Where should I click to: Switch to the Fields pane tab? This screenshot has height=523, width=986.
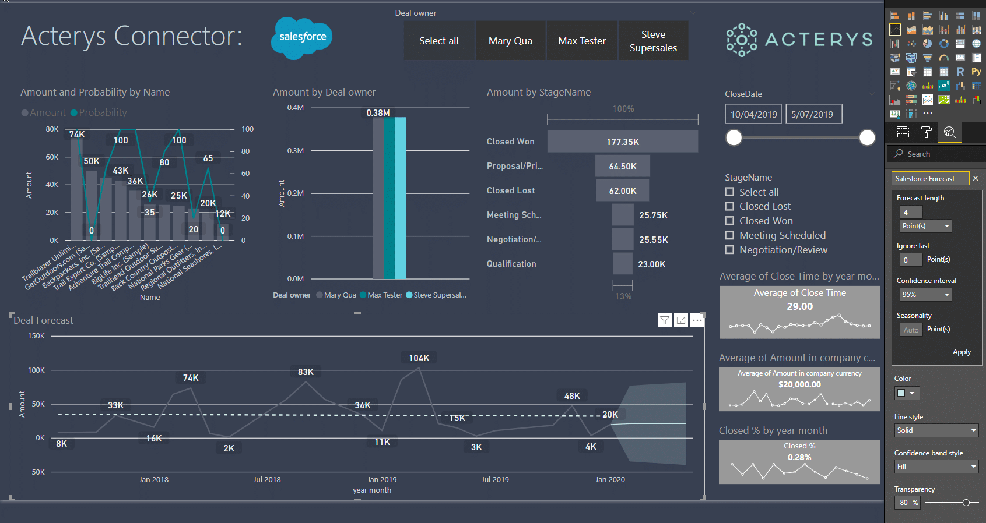tap(903, 132)
